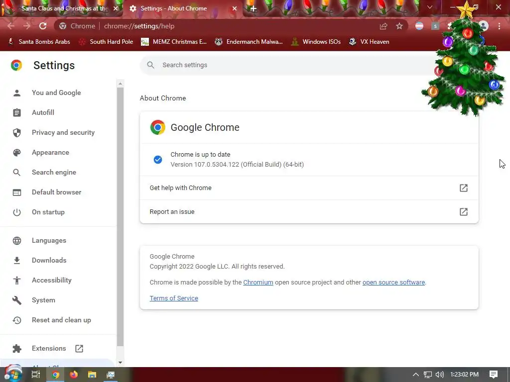Open the gray S extension icon
510x382 pixels.
tap(435, 26)
